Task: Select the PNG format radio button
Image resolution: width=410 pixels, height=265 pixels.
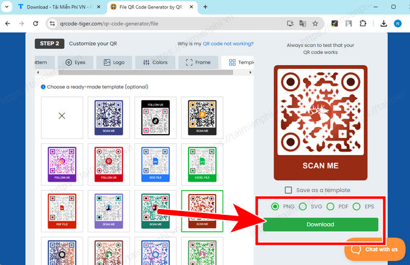Action: point(275,206)
